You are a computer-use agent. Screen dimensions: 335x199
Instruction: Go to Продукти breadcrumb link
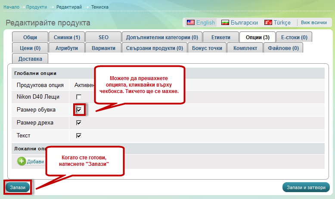coord(37,7)
